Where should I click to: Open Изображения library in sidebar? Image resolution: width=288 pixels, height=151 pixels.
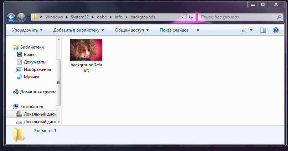point(37,69)
